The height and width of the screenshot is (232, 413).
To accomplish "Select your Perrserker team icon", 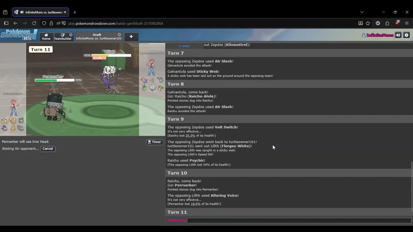I will (21, 121).
